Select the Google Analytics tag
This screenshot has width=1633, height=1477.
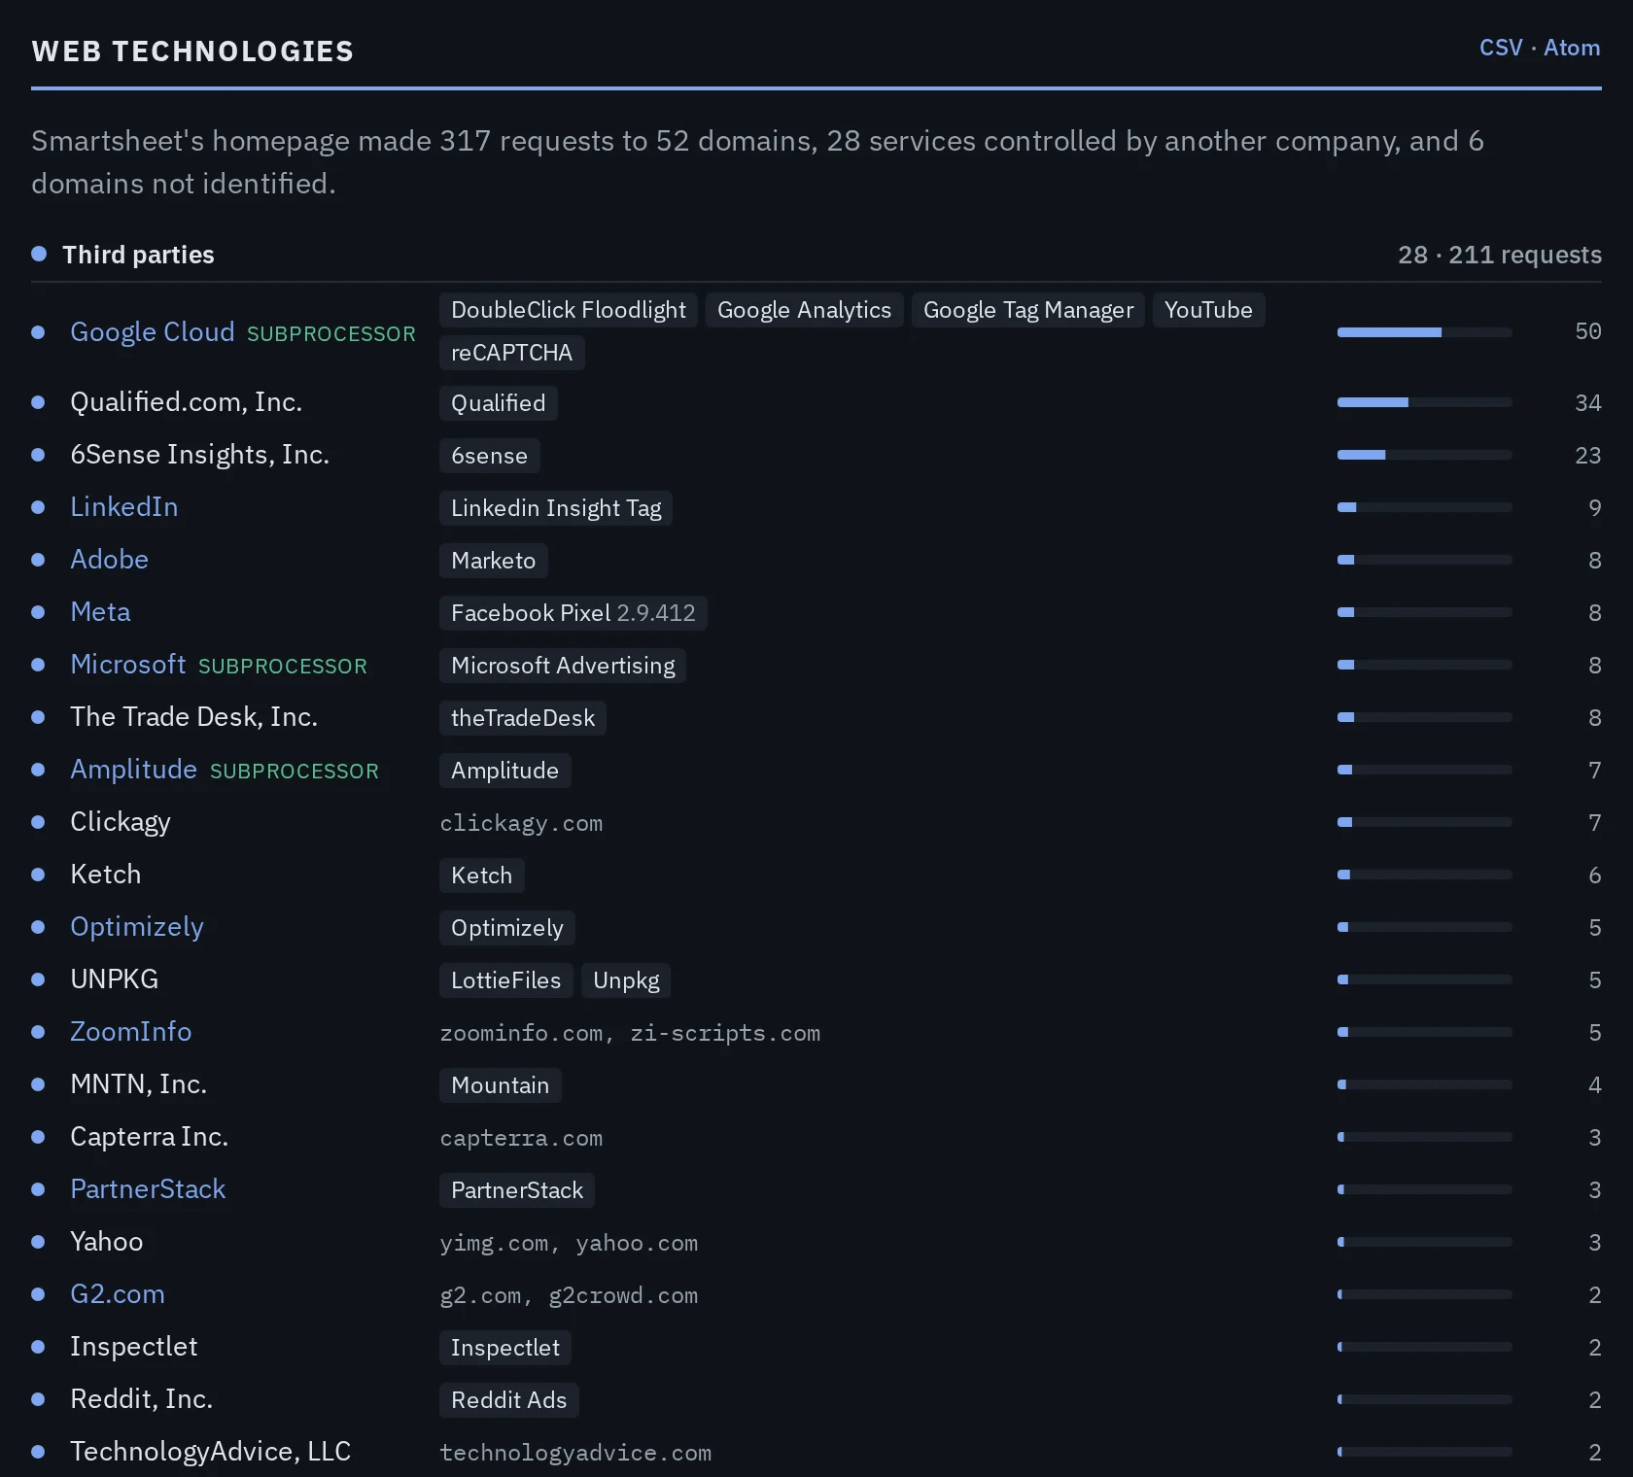[x=805, y=310]
